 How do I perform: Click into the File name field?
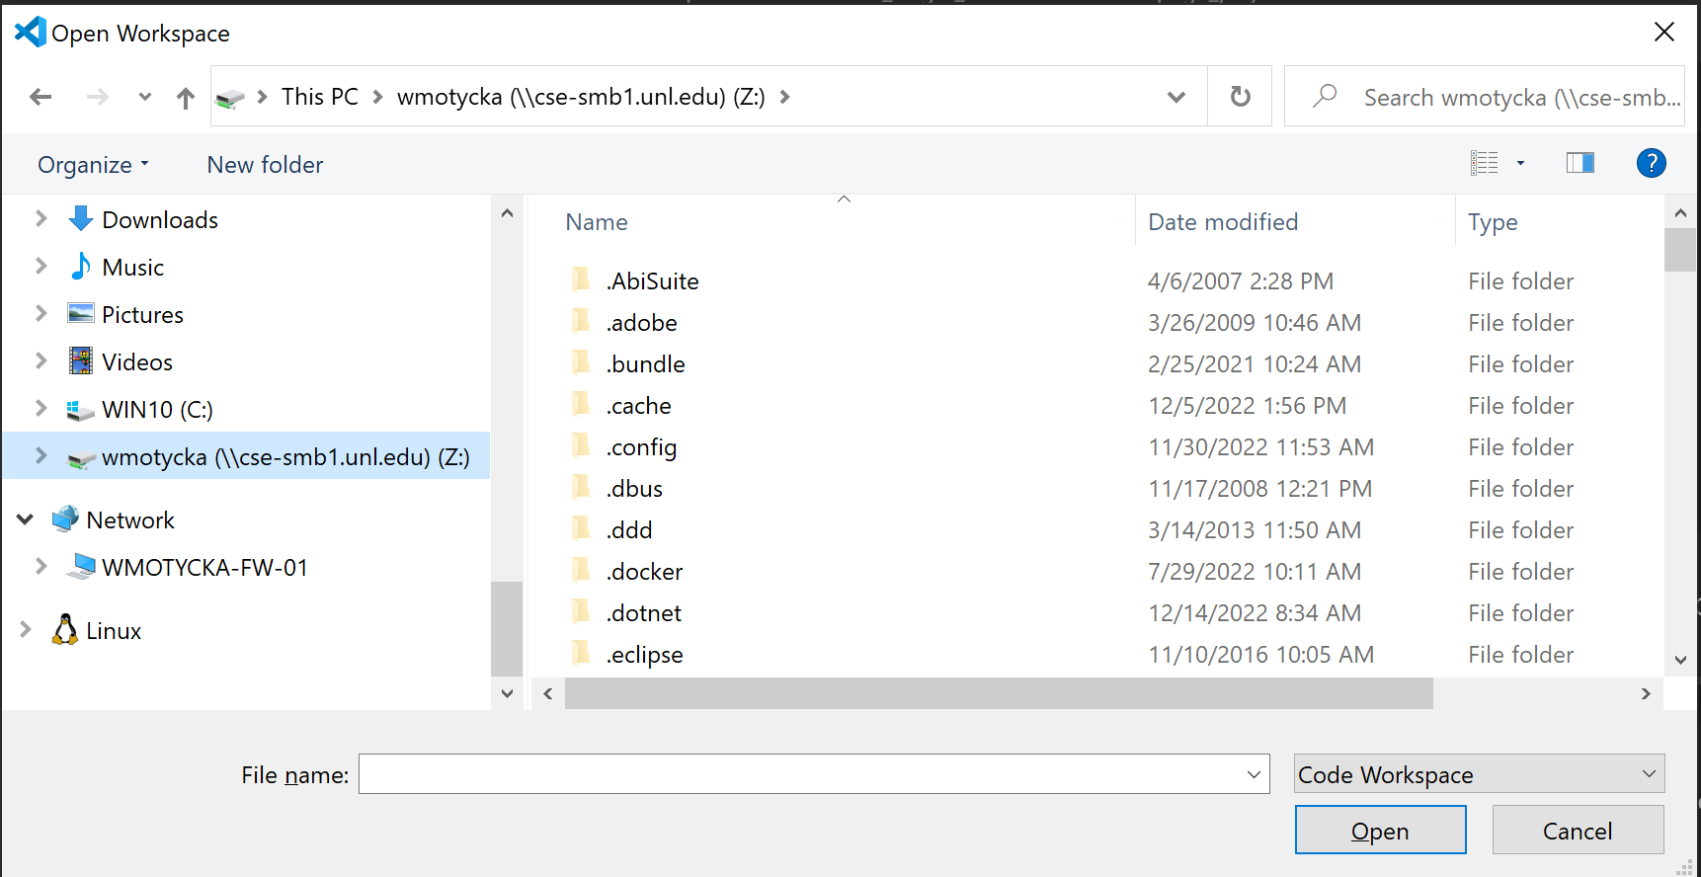click(800, 774)
